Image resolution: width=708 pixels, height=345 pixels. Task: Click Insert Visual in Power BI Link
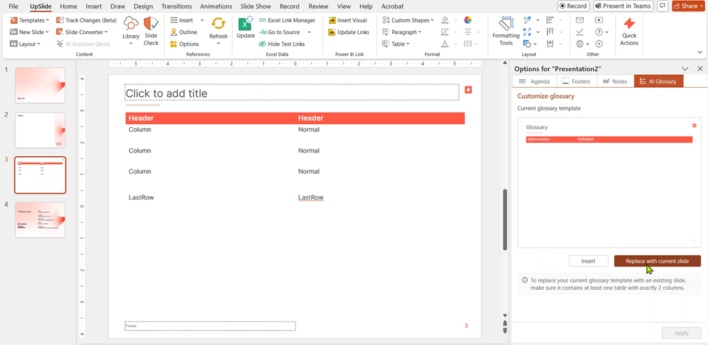pos(348,20)
